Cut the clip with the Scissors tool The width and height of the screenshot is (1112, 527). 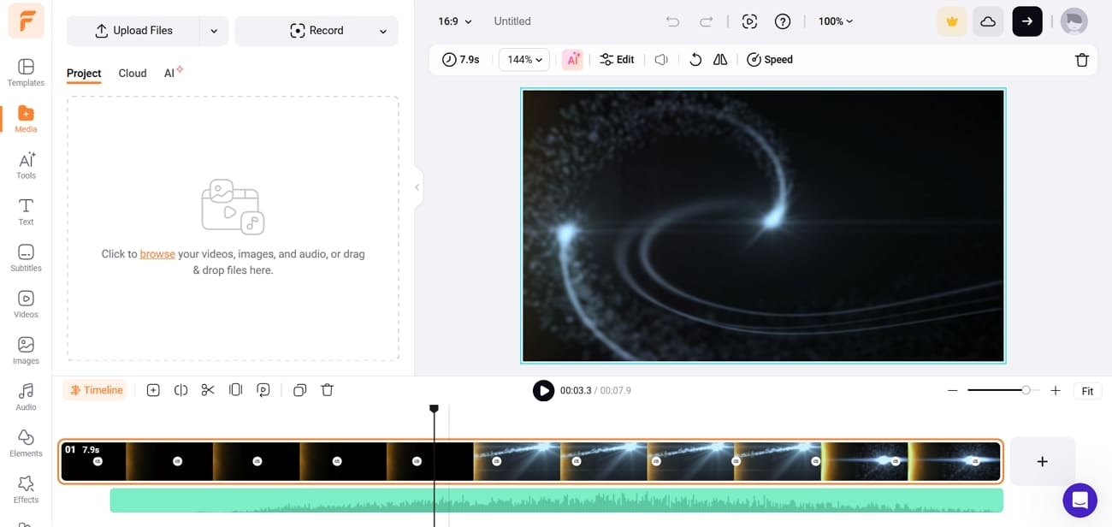[x=208, y=389]
